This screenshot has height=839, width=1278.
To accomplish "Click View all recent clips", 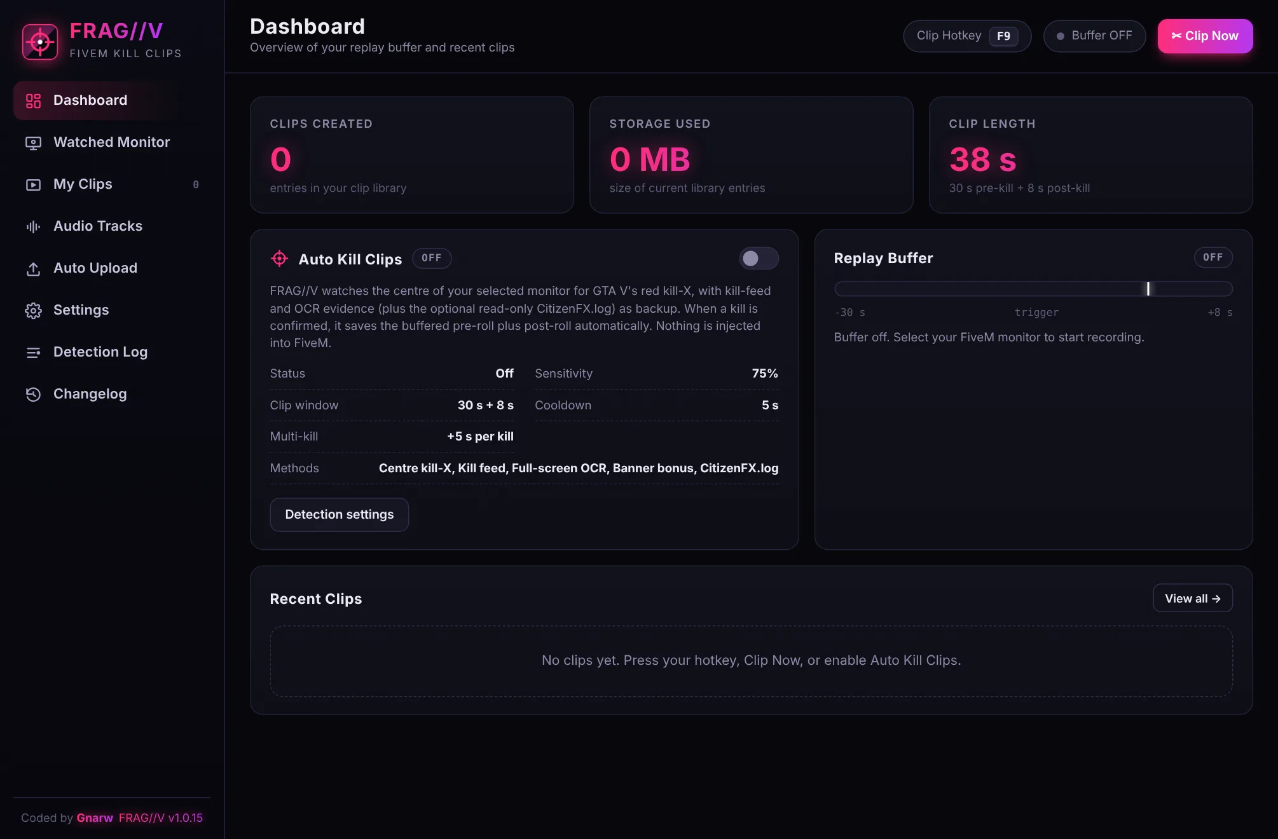I will pyautogui.click(x=1193, y=598).
